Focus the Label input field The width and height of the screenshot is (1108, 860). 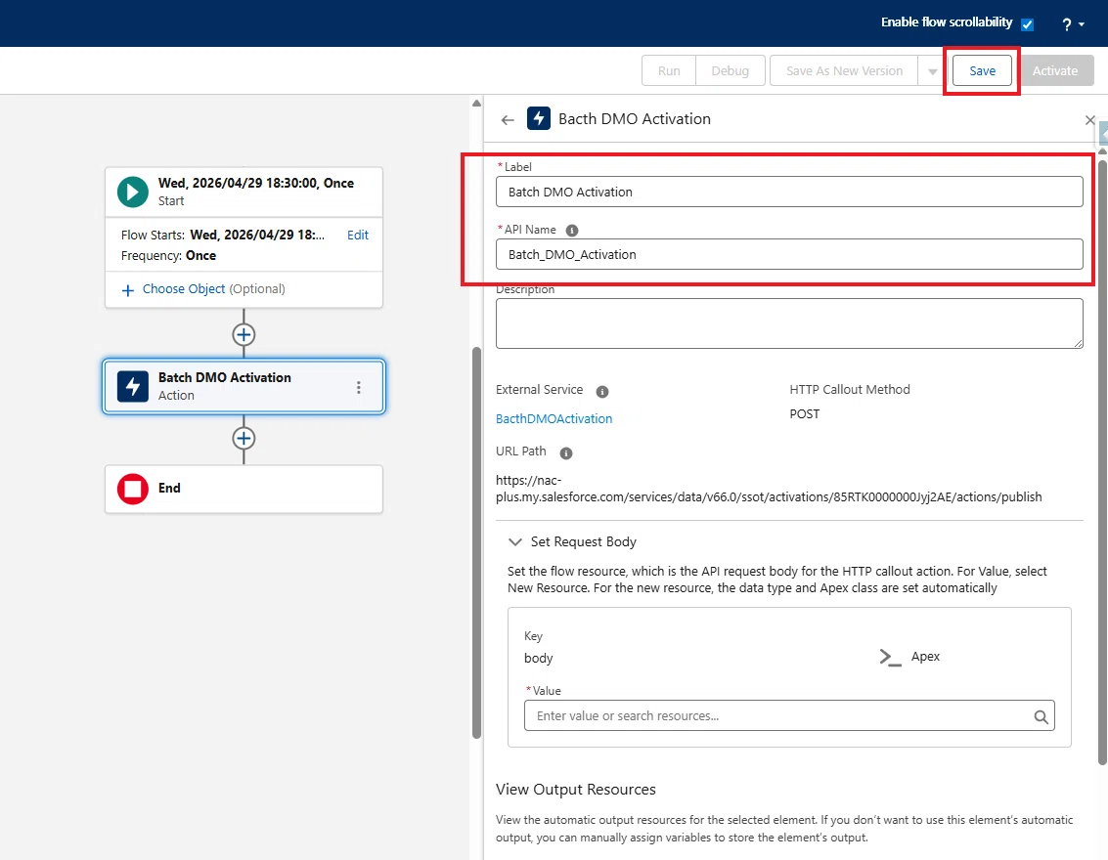[x=788, y=193]
